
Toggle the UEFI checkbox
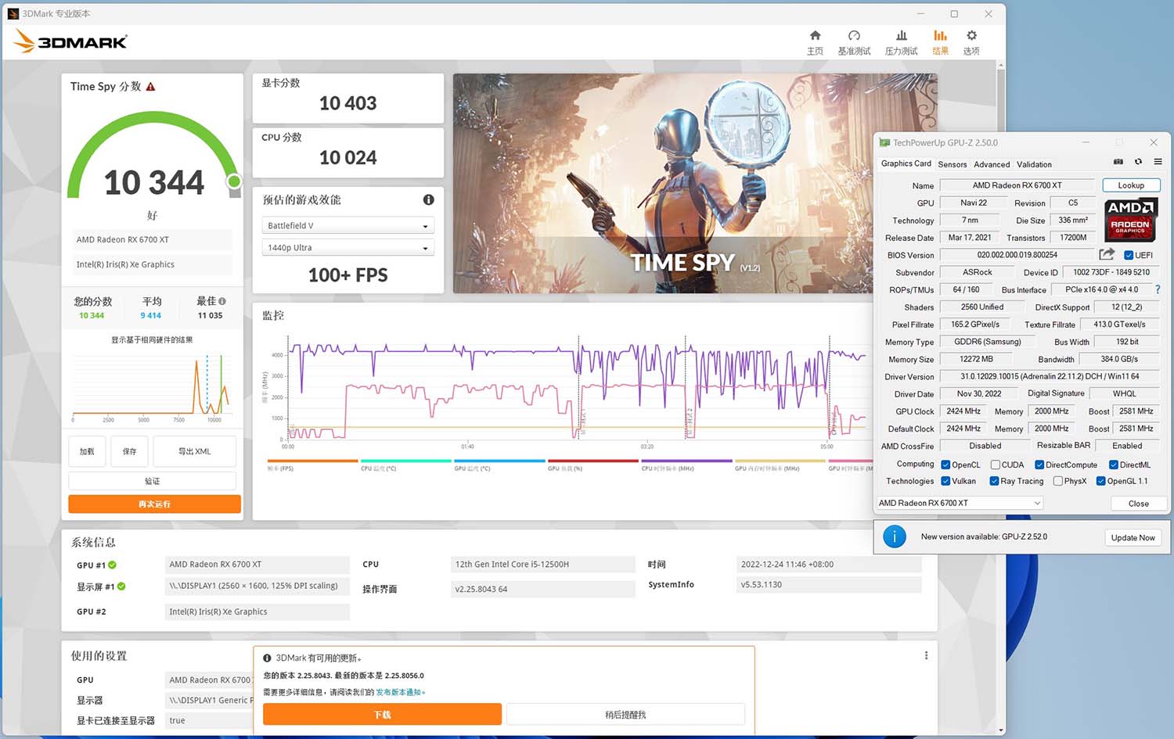click(1129, 255)
